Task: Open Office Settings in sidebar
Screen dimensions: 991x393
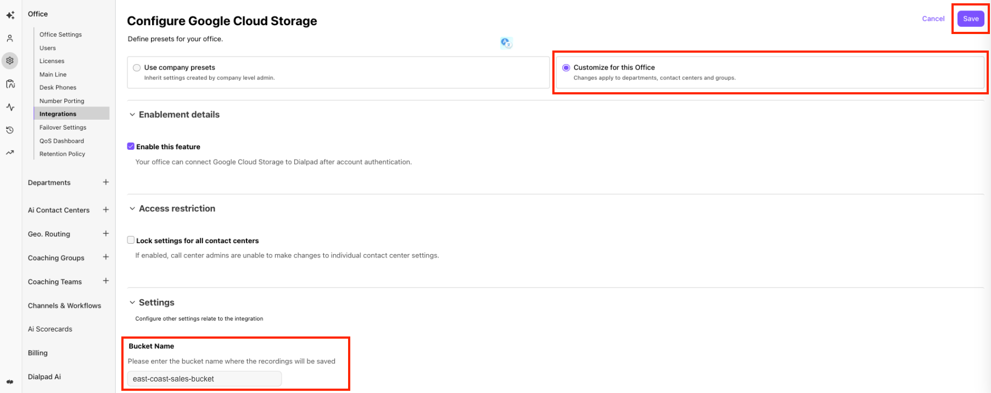Action: (60, 35)
